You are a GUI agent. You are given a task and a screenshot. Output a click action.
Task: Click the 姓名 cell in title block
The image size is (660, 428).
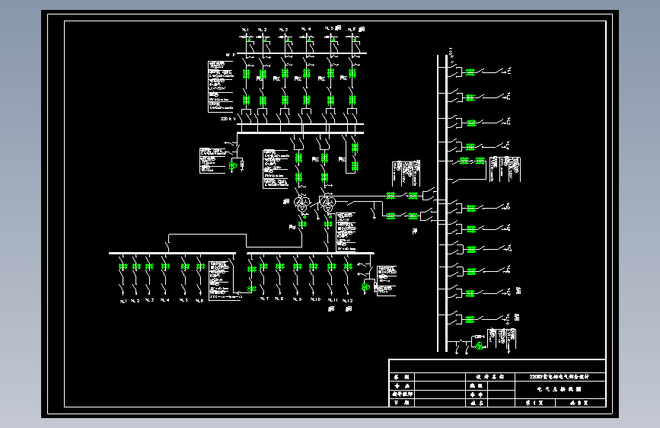coord(477,403)
